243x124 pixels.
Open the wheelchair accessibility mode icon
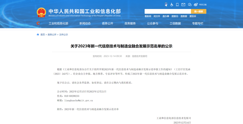click(172, 4)
